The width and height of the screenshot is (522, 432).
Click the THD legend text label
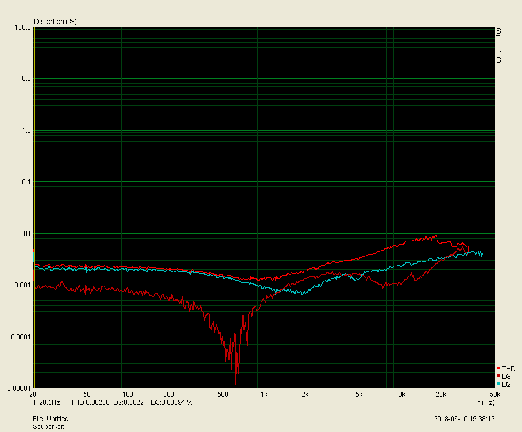tap(509, 368)
